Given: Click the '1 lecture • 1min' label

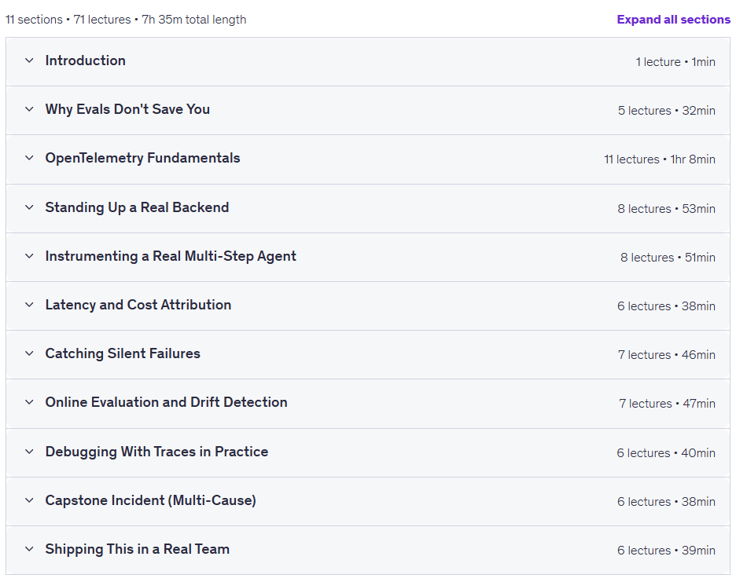Looking at the screenshot, I should (675, 62).
